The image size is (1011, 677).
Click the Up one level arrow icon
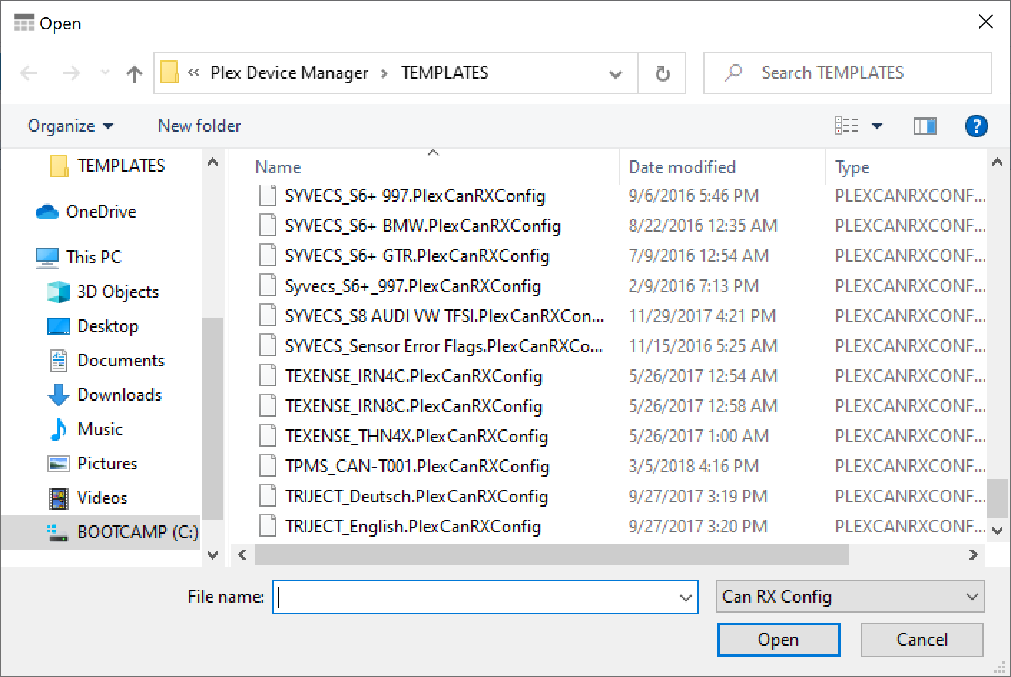pyautogui.click(x=134, y=74)
